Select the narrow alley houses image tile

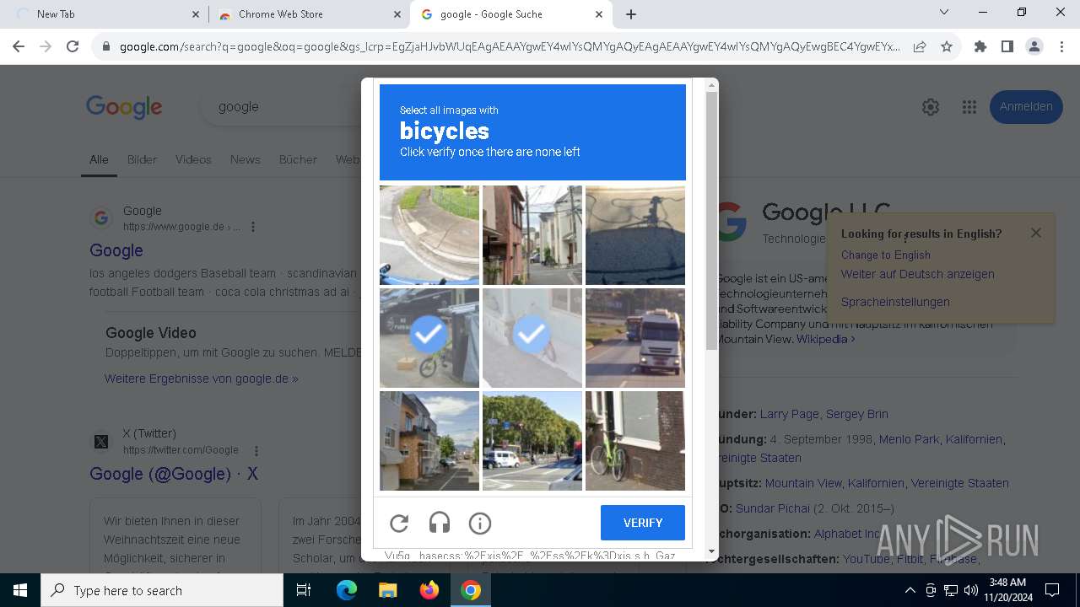[532, 235]
